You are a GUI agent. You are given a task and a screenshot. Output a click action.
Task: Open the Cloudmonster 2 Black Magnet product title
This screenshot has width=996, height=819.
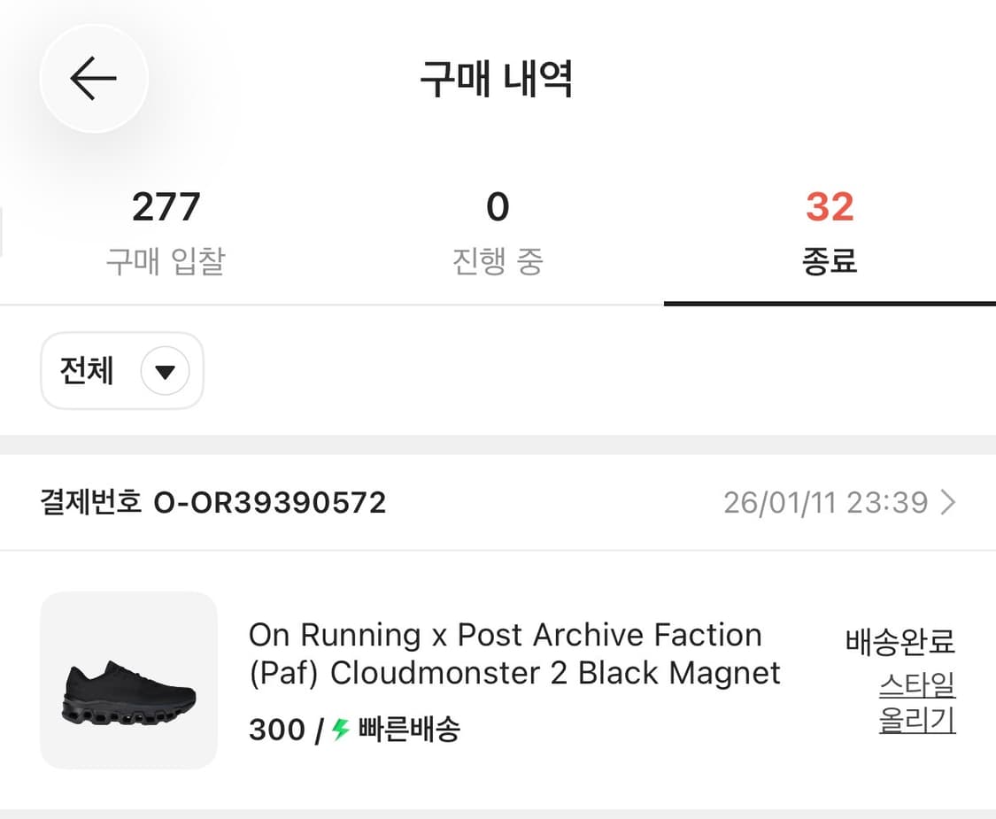[x=512, y=653]
